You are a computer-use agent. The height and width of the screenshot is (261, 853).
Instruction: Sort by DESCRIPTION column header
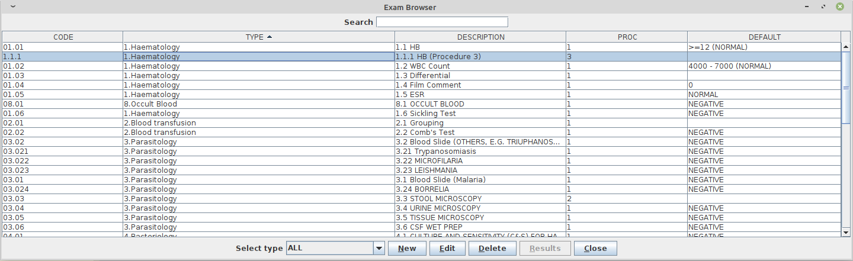tap(480, 37)
